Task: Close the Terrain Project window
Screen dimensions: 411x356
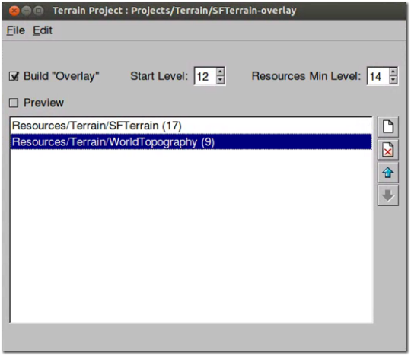Action: (14, 11)
